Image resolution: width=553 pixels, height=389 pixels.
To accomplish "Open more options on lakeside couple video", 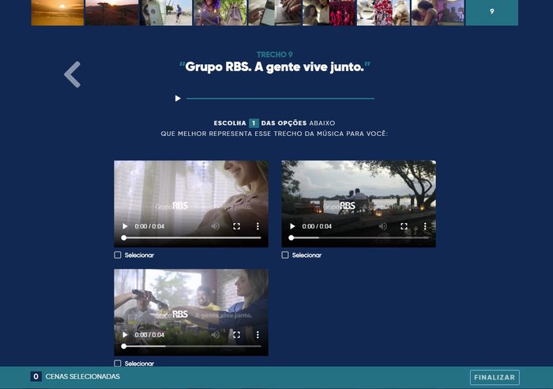I will pos(425,226).
